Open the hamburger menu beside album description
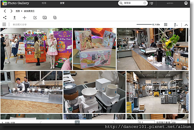194x130 pixels. point(4,24)
